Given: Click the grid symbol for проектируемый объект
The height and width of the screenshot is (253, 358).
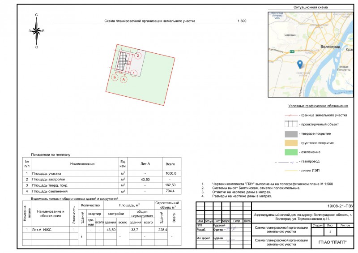Looking at the screenshot, I should click(291, 124).
